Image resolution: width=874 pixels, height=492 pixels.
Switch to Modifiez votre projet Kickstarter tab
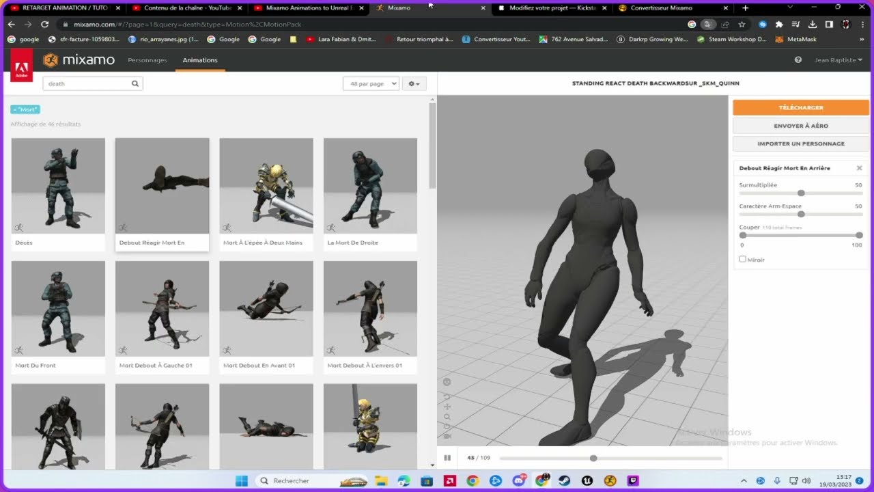pyautogui.click(x=553, y=8)
